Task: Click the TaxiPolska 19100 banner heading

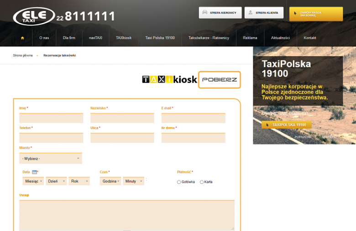Action: click(286, 69)
